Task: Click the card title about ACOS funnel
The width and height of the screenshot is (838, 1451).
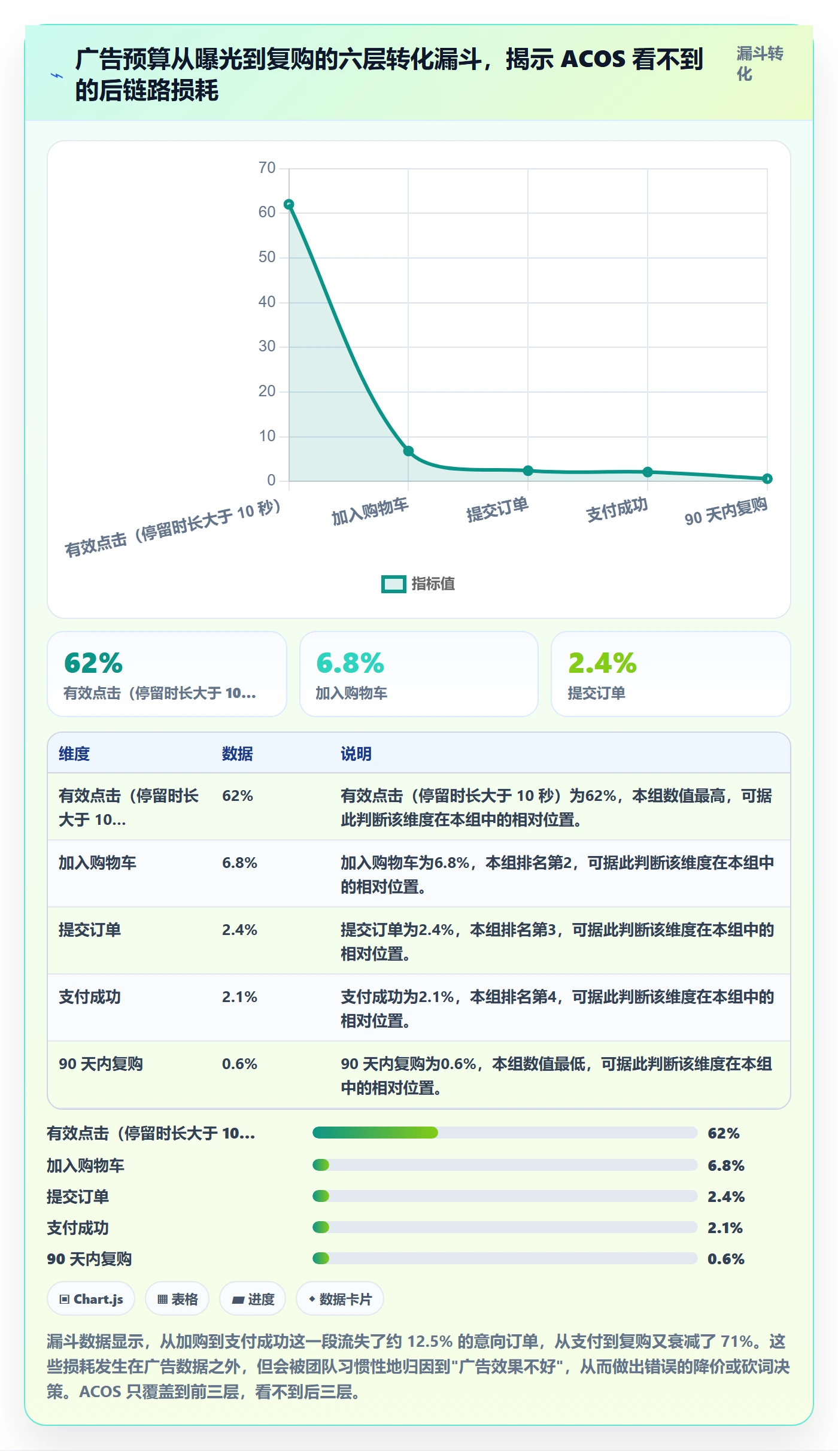Action: click(389, 75)
